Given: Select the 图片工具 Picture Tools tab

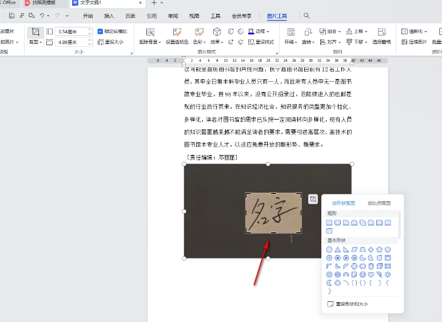Looking at the screenshot, I should 277,16.
